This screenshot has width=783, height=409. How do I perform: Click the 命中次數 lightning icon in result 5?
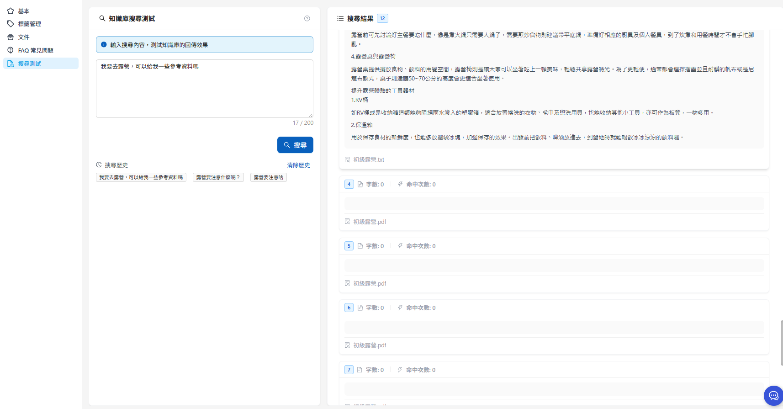[400, 246]
